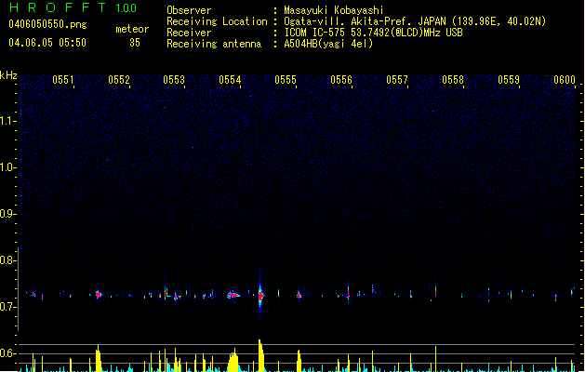Click the Receiver field label
This screenshot has width=585, height=372.
pyautogui.click(x=189, y=33)
